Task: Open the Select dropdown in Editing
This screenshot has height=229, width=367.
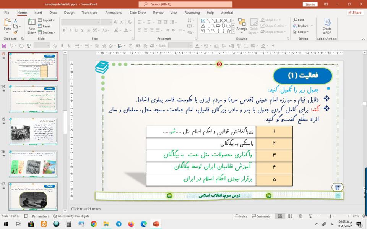Action: pos(301,32)
